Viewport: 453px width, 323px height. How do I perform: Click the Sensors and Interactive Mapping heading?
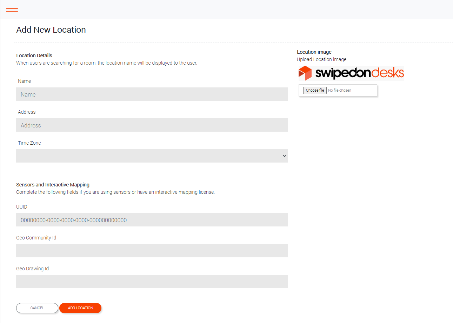tap(53, 185)
